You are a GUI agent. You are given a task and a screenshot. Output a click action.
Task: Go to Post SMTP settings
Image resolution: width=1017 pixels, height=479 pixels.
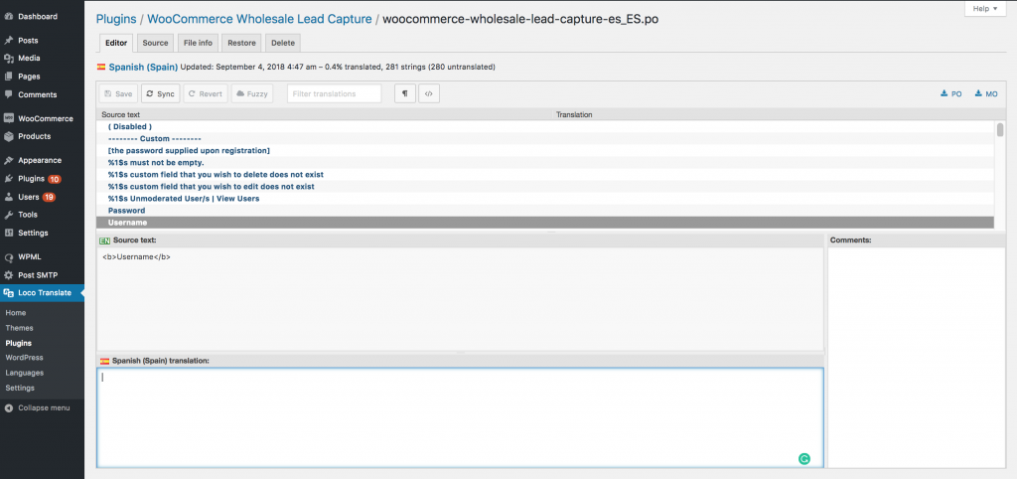point(40,273)
